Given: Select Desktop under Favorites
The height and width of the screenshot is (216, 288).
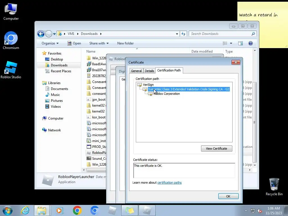Looking at the screenshot, I should click(57, 59).
